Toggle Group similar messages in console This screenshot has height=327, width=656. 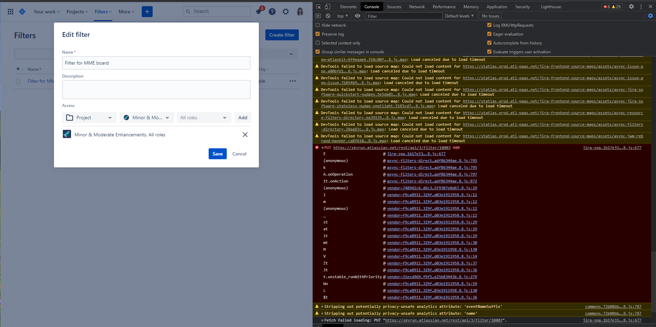point(318,52)
